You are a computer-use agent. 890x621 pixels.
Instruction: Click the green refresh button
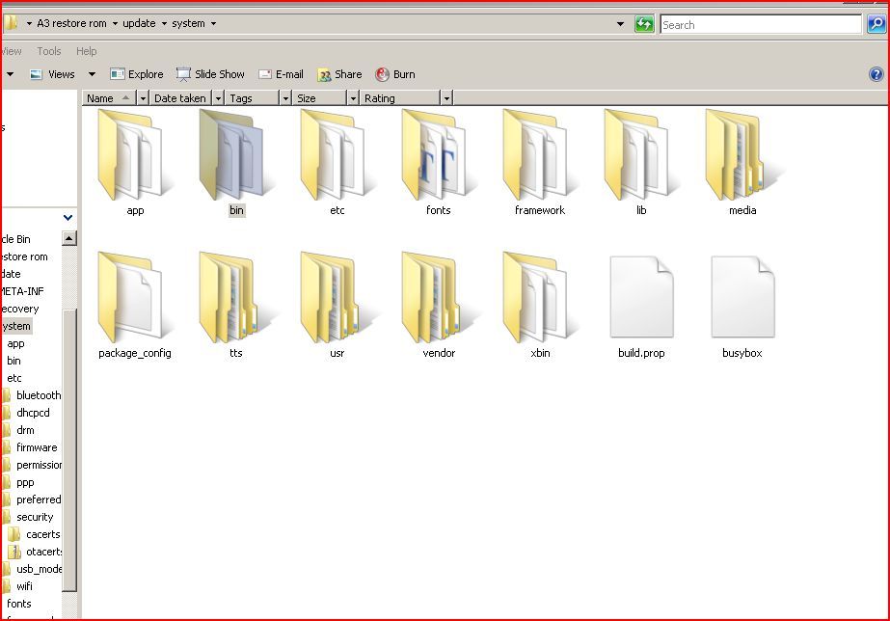[x=644, y=24]
